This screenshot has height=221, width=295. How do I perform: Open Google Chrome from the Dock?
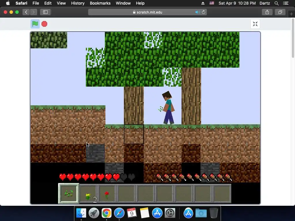click(x=107, y=213)
